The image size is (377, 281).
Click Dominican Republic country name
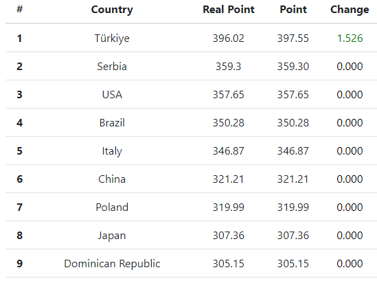point(112,264)
